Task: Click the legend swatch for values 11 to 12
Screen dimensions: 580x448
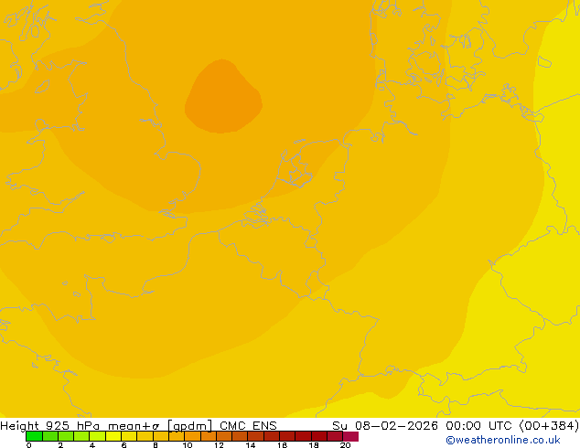Action: tap(208, 436)
